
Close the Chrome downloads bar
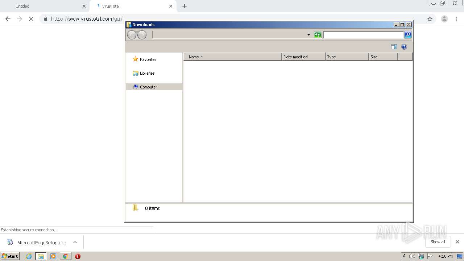point(457,242)
